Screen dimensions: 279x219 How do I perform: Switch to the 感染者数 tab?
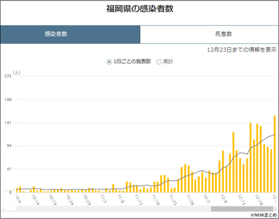pos(70,34)
